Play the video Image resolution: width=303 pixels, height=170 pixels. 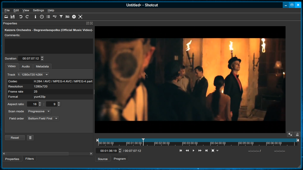[x=193, y=151]
